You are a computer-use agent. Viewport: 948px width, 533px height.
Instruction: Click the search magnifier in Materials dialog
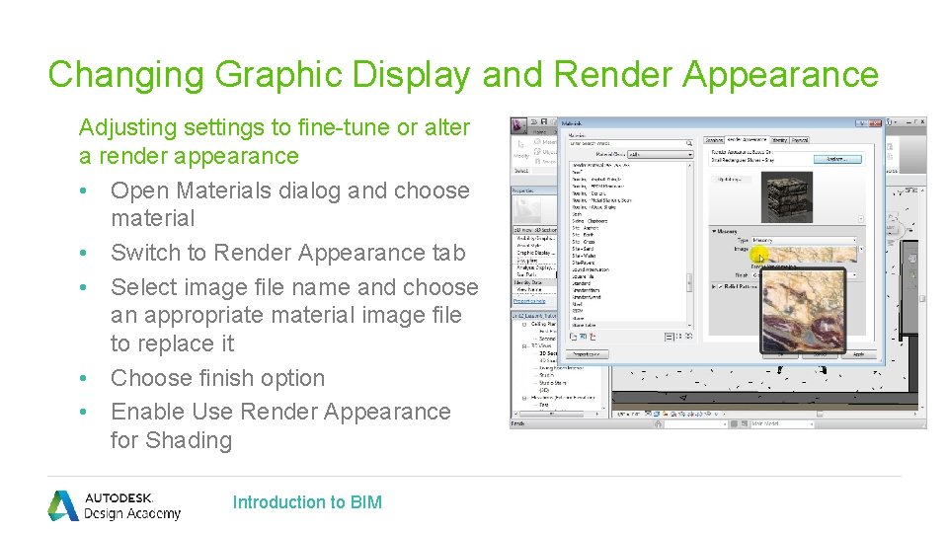click(689, 143)
